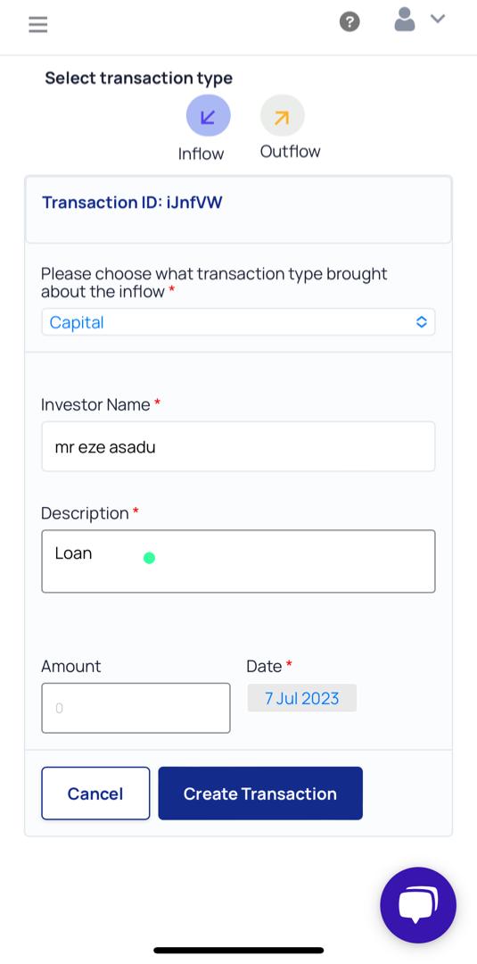
Task: Click Create Transaction button
Action: pos(260,794)
